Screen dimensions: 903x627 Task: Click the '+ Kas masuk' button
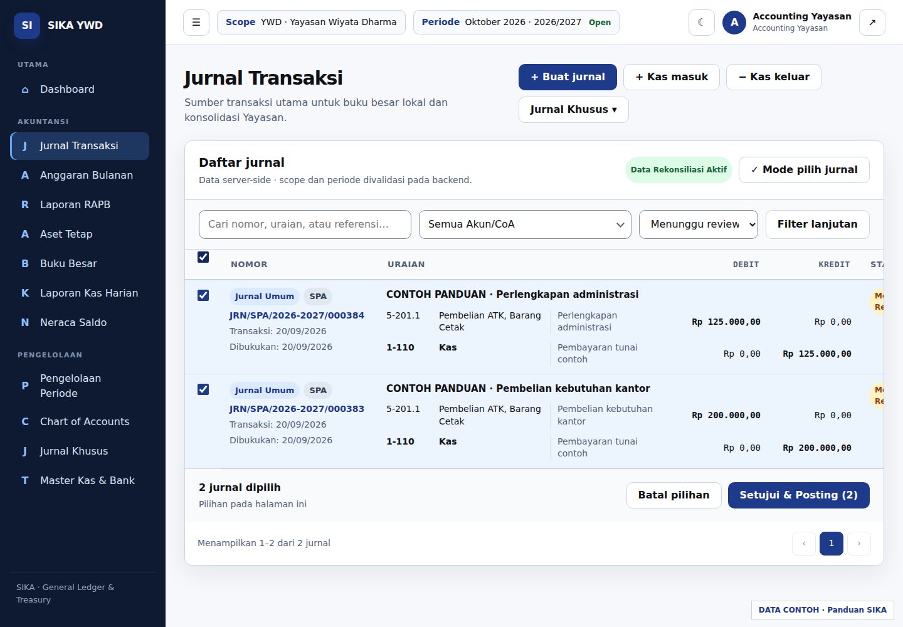click(x=672, y=77)
